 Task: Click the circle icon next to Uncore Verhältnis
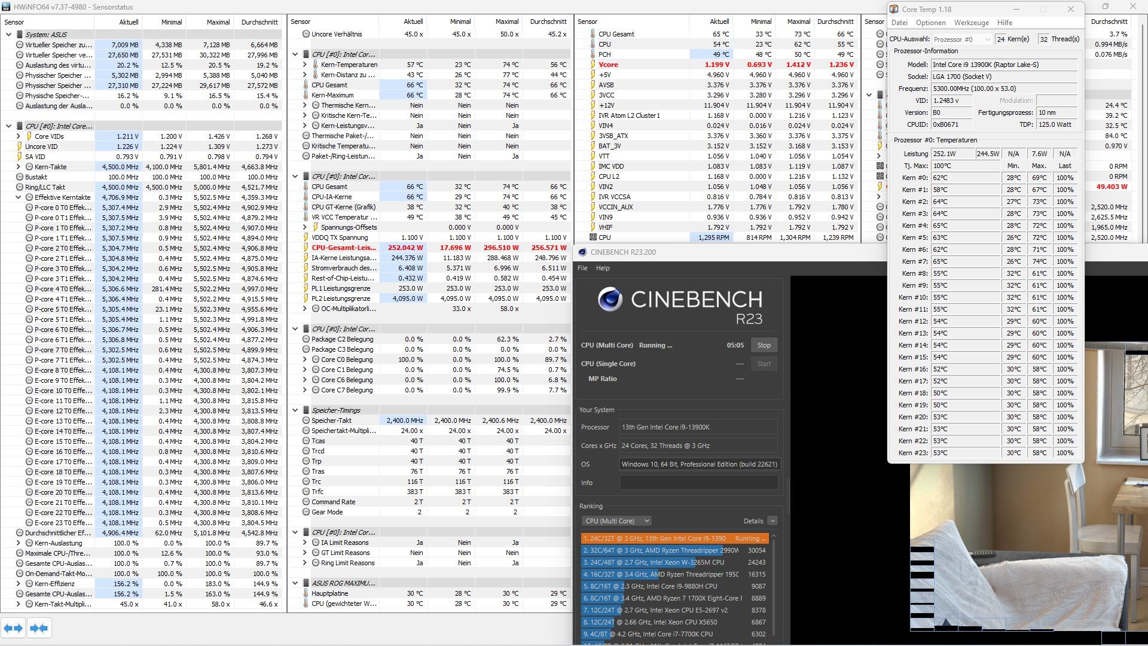pyautogui.click(x=306, y=34)
